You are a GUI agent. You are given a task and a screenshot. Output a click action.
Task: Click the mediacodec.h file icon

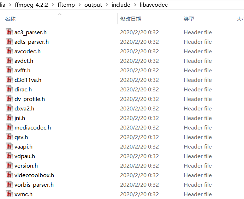(9, 127)
